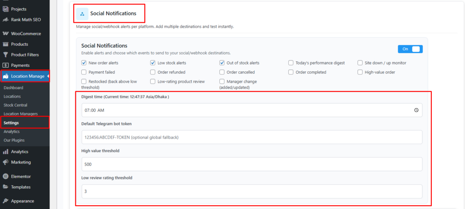465x209 pixels.
Task: Click the Products menu icon
Action: click(x=6, y=44)
